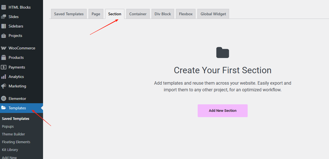This screenshot has width=329, height=159.
Task: Click the Analytics bar chart icon
Action: [4, 77]
